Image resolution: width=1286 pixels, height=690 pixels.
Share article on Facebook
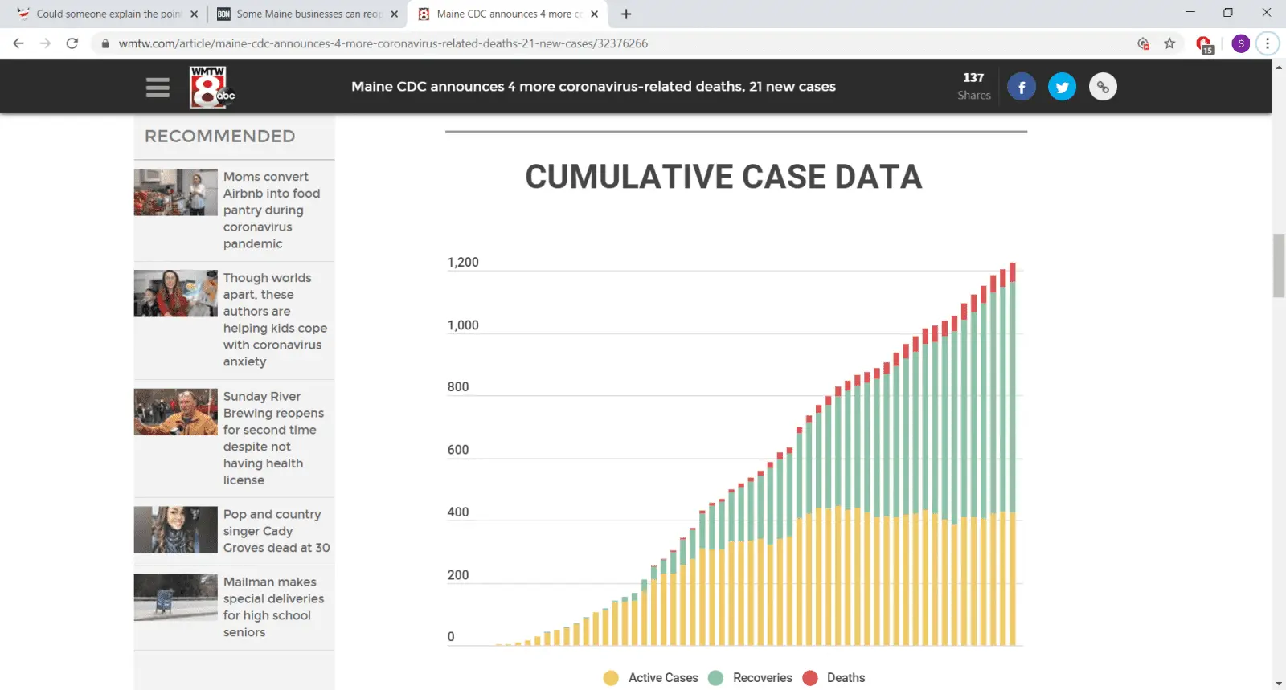click(1021, 87)
